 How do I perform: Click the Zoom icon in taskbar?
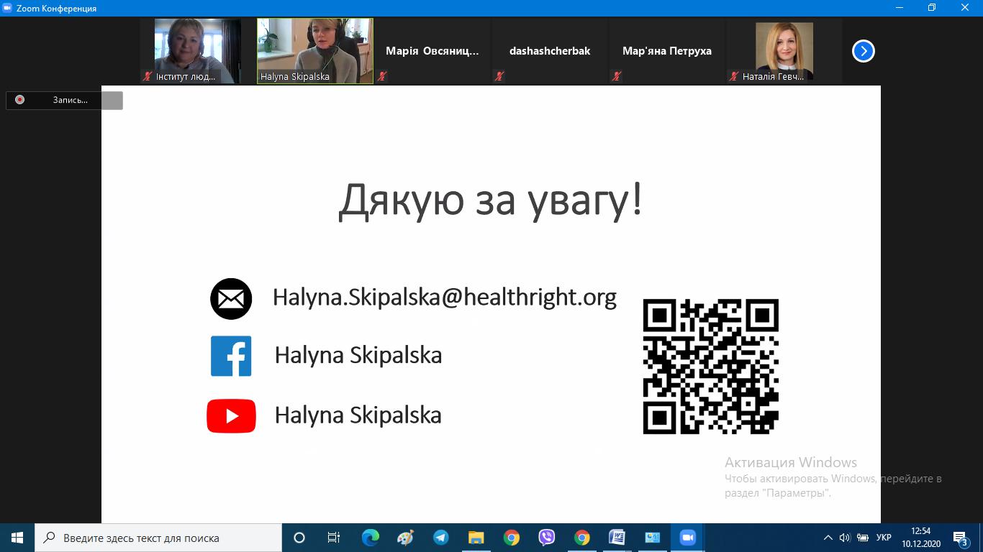click(687, 538)
